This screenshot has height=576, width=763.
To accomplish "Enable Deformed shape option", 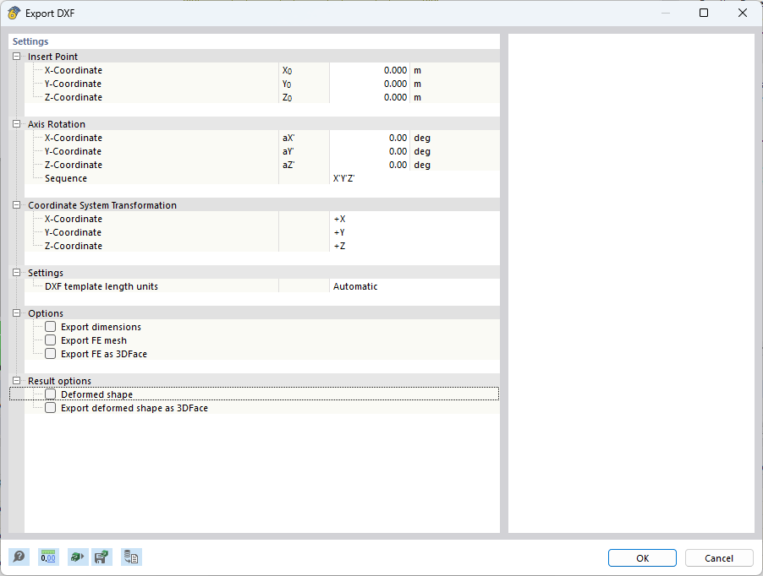I will click(50, 394).
